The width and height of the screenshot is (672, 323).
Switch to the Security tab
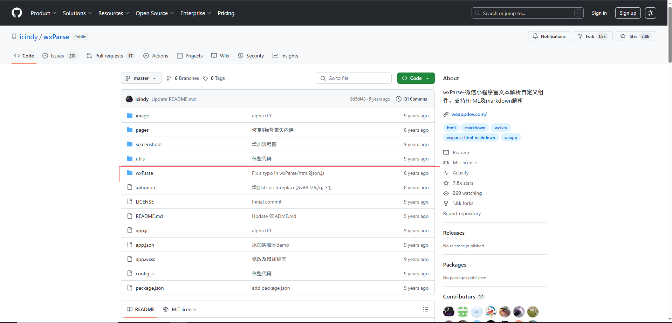pos(251,56)
